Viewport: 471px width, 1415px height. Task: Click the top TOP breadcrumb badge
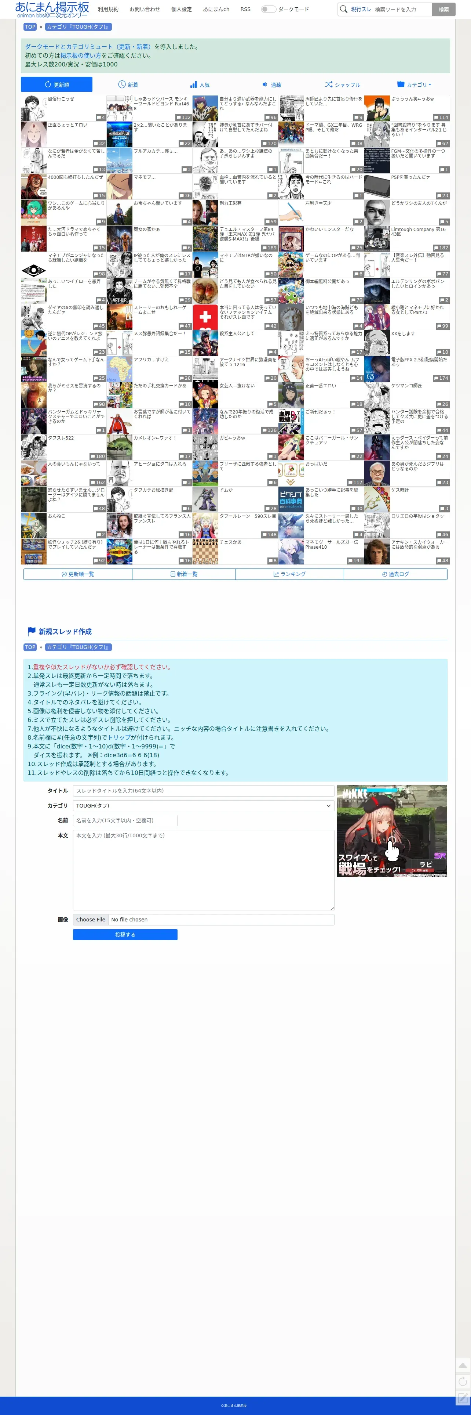click(x=30, y=26)
